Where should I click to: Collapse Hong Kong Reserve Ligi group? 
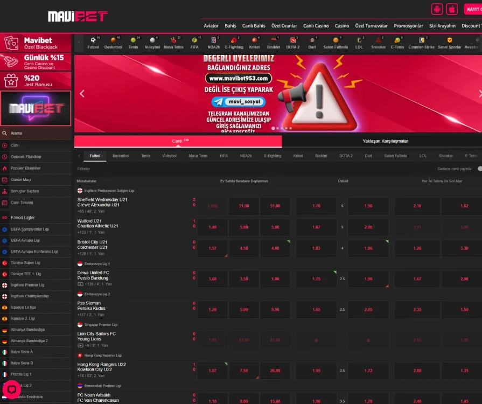(x=100, y=356)
